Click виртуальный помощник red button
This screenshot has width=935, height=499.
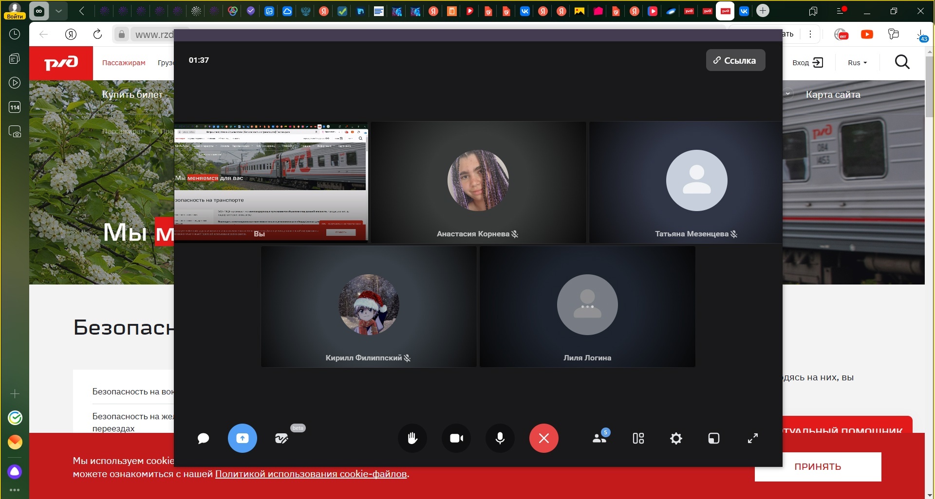coord(847,426)
